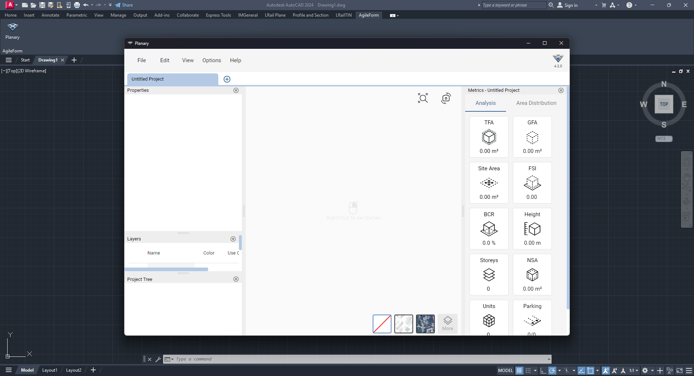Click the Units cube icon
The width and height of the screenshot is (694, 376).
click(x=489, y=321)
